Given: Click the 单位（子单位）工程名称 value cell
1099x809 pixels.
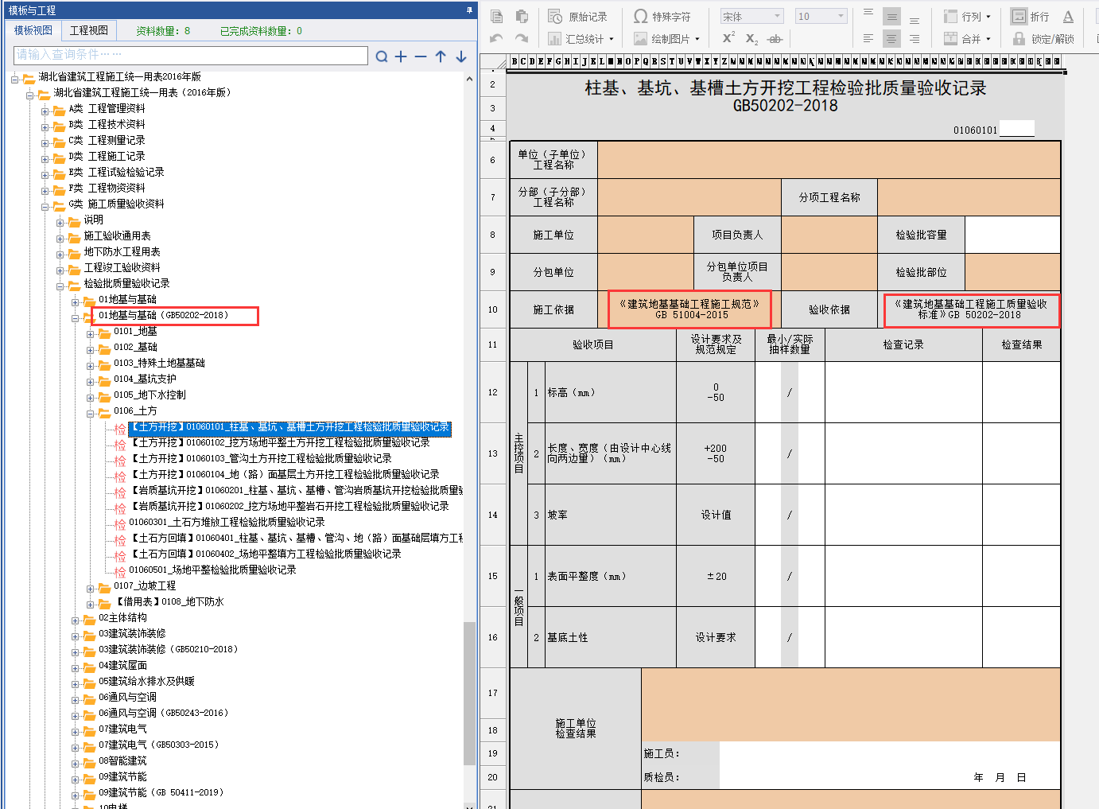Looking at the screenshot, I should 829,159.
